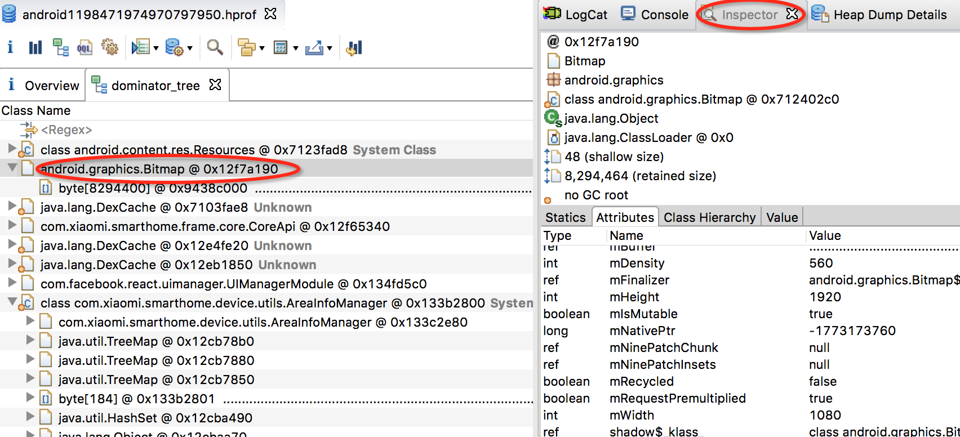Open the Group Result dropdown arrow
Screen dimensions: 960x437
[261, 48]
